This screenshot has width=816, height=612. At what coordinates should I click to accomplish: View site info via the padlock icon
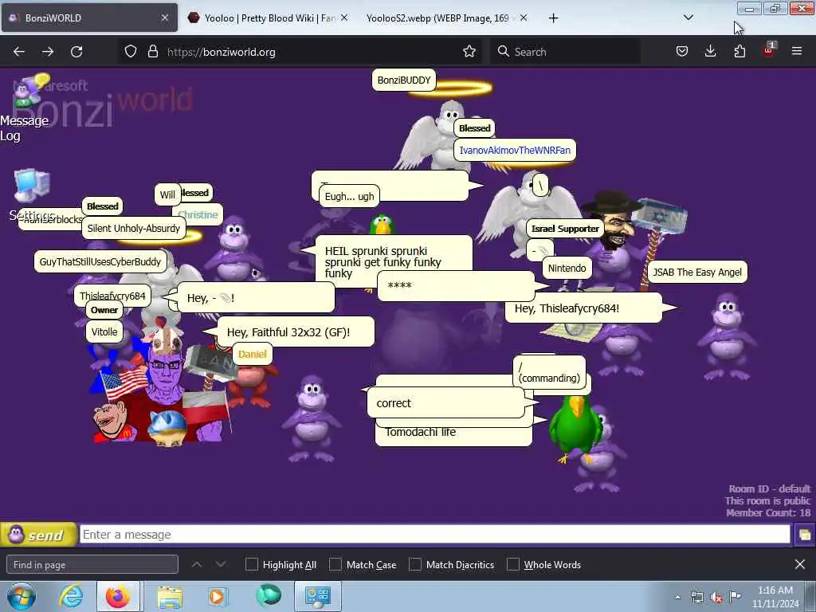tap(152, 52)
